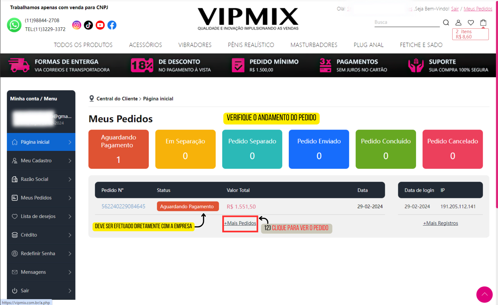Open ACESSÓRIOS category menu
This screenshot has width=498, height=305.
(145, 45)
